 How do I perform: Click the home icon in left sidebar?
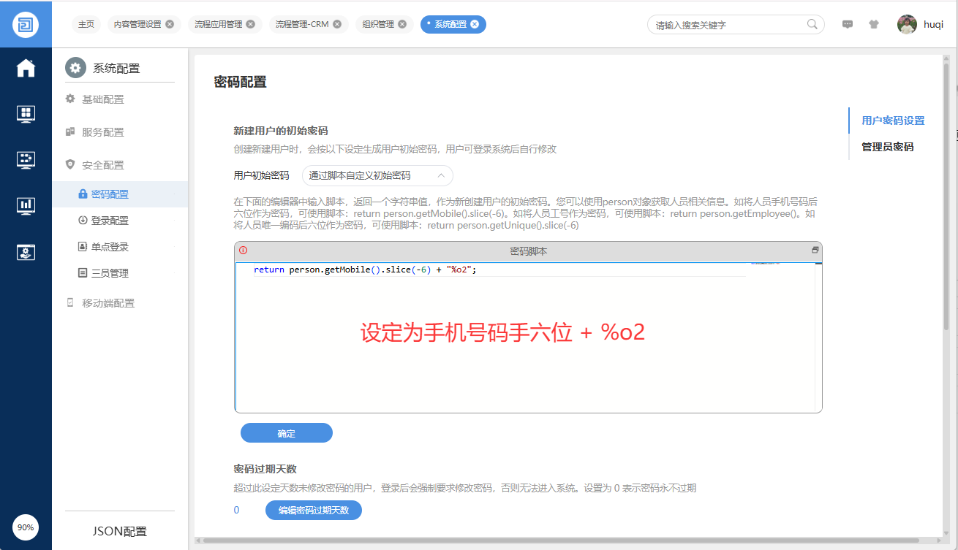(x=26, y=69)
